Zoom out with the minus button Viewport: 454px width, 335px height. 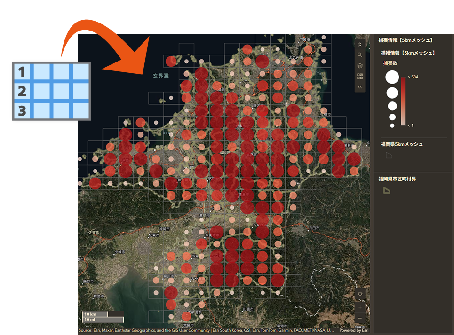pos(360,318)
